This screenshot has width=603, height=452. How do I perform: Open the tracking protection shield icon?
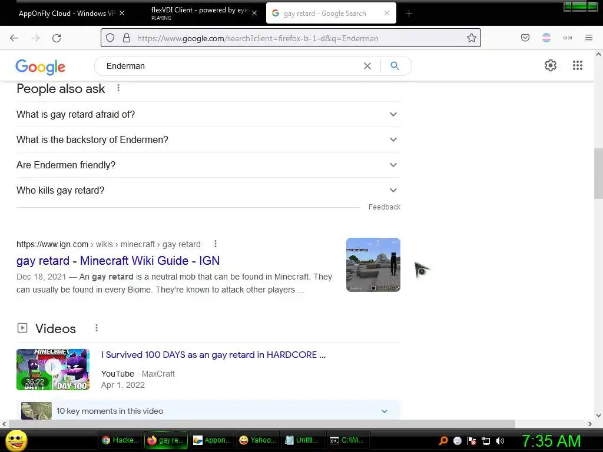coord(110,38)
